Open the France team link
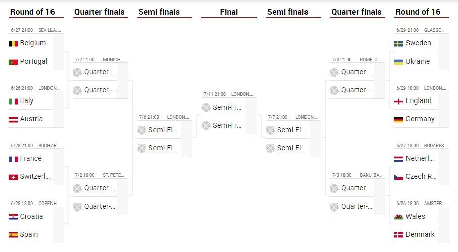 pos(31,159)
